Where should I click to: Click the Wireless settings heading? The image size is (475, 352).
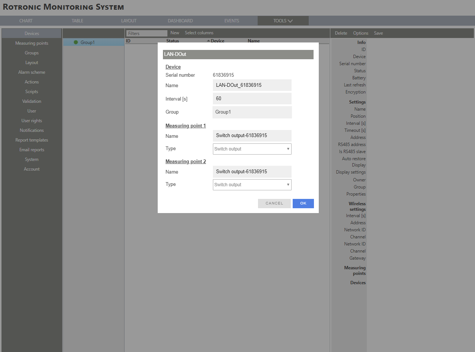[x=358, y=206]
